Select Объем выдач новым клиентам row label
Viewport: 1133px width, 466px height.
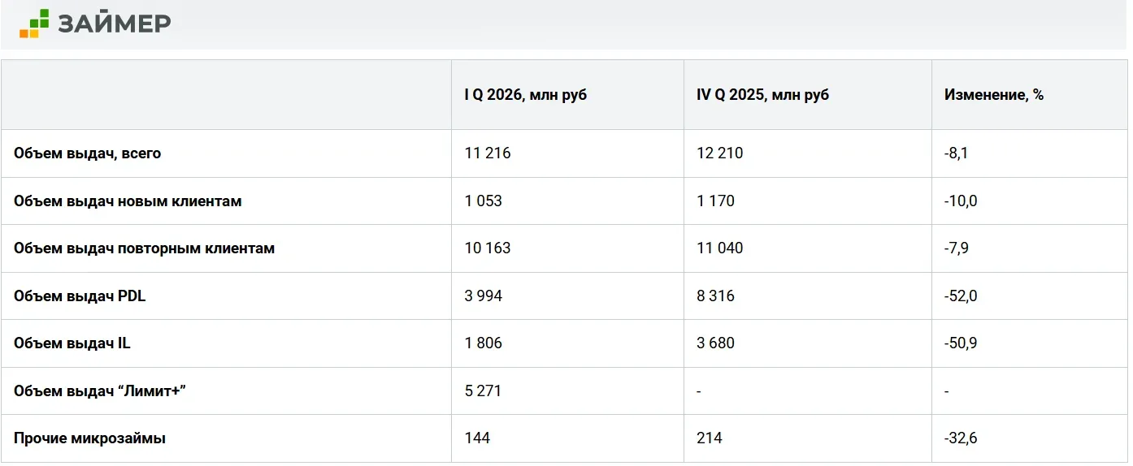coord(128,201)
